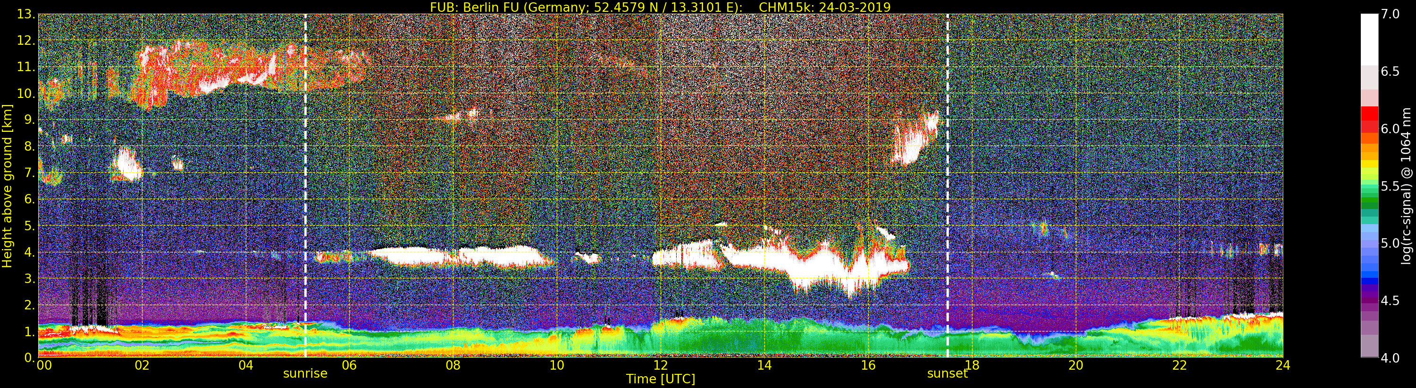Image resolution: width=1416 pixels, height=388 pixels.
Task: Click the white top segment of the colorbar
Action: (1369, 40)
